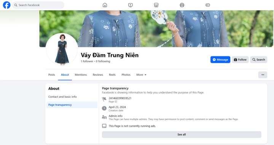274x145 pixels.
Task: Click the creation date clock icon
Action: click(x=104, y=108)
